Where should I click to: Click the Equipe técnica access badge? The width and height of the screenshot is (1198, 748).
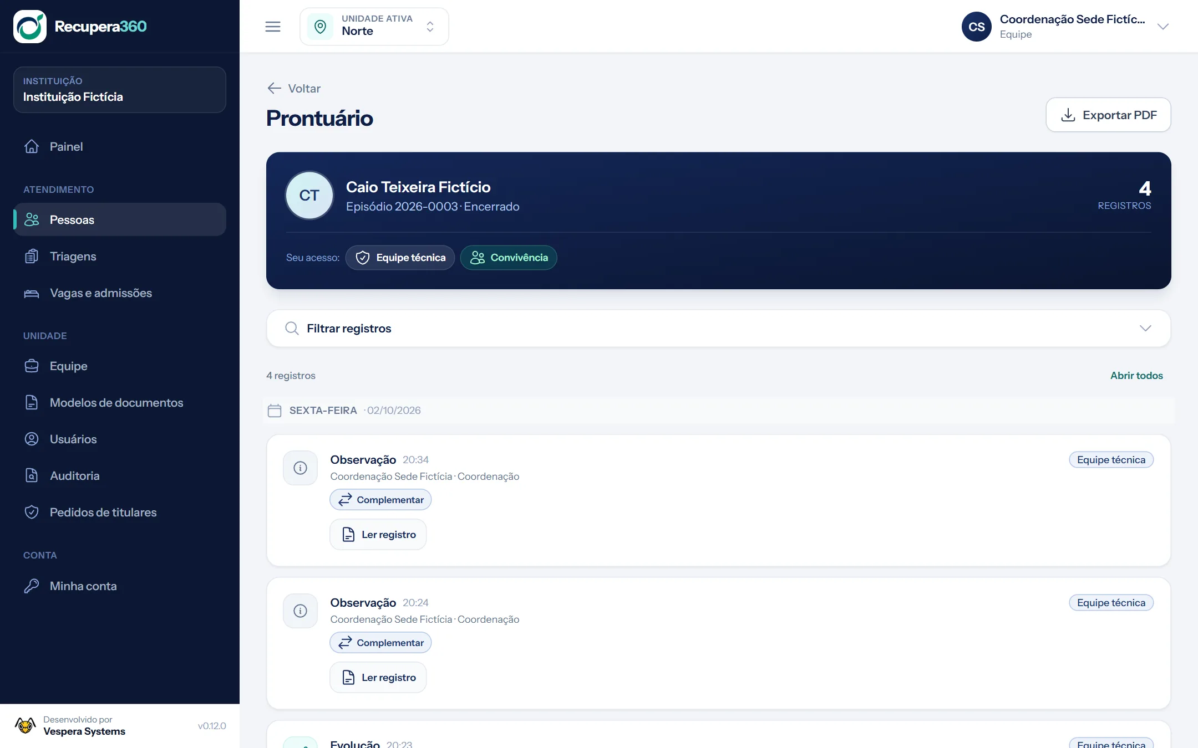pos(400,257)
